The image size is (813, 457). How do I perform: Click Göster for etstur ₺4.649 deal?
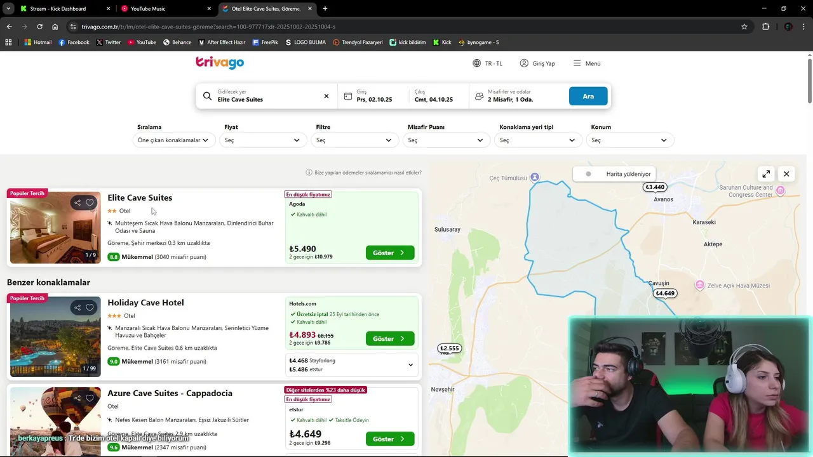tap(390, 439)
